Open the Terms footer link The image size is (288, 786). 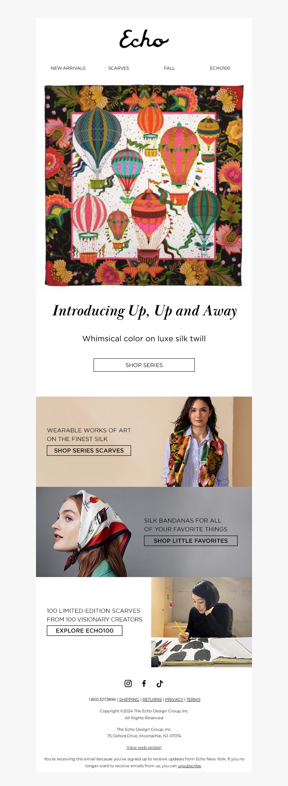click(193, 699)
